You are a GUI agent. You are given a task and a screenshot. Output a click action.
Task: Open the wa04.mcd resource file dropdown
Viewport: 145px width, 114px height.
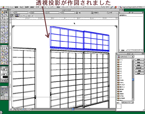[125, 57]
